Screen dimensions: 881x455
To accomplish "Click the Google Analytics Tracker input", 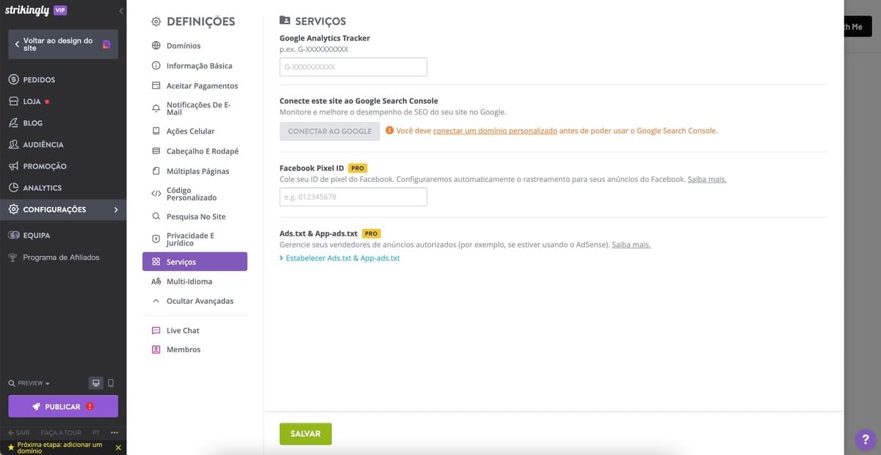I will click(x=353, y=67).
